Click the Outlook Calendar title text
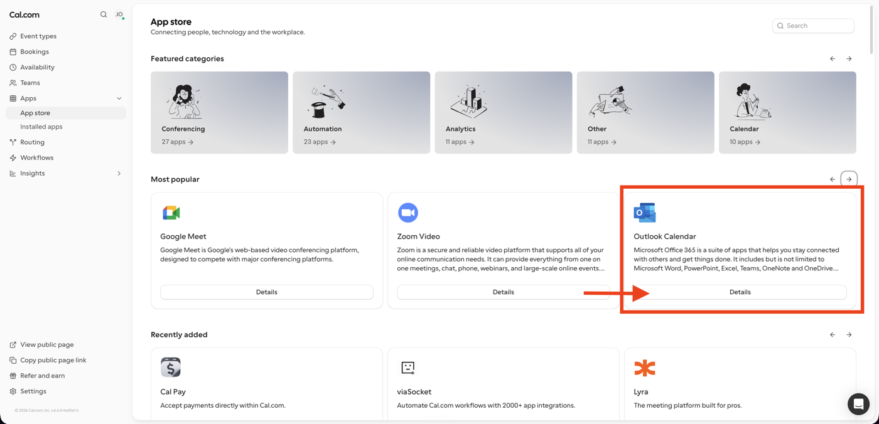 pyautogui.click(x=665, y=236)
